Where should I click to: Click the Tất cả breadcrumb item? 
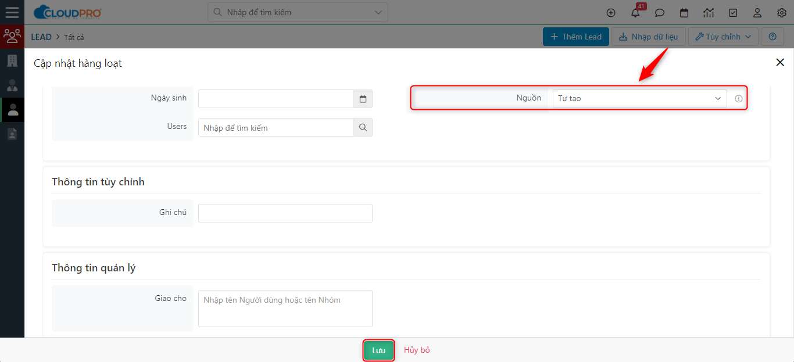(x=74, y=37)
